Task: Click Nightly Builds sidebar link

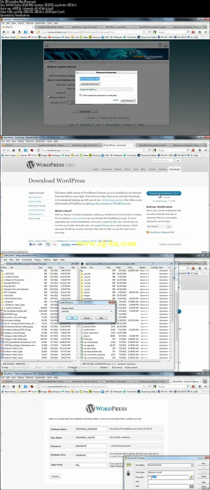Action: [x=34, y=201]
